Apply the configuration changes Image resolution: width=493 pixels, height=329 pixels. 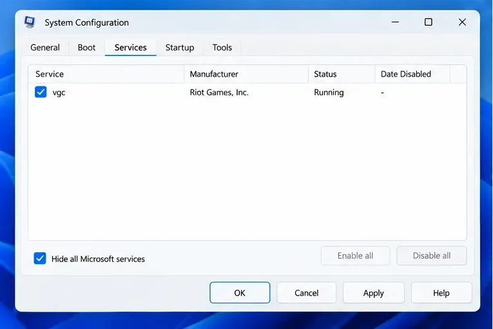(x=374, y=293)
